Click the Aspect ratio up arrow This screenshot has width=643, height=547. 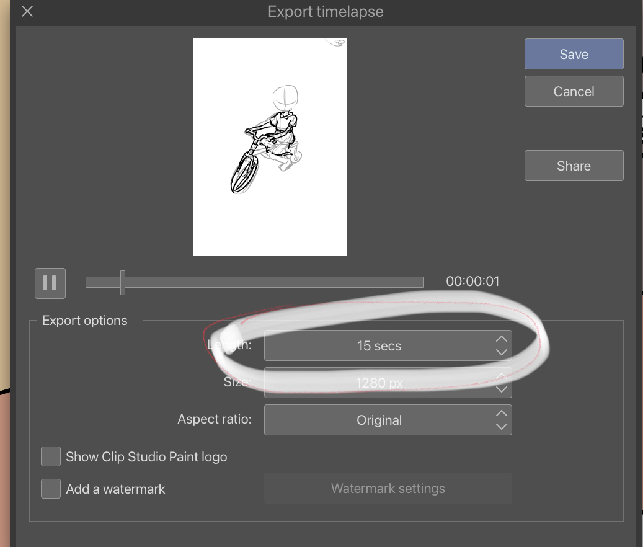tap(502, 413)
